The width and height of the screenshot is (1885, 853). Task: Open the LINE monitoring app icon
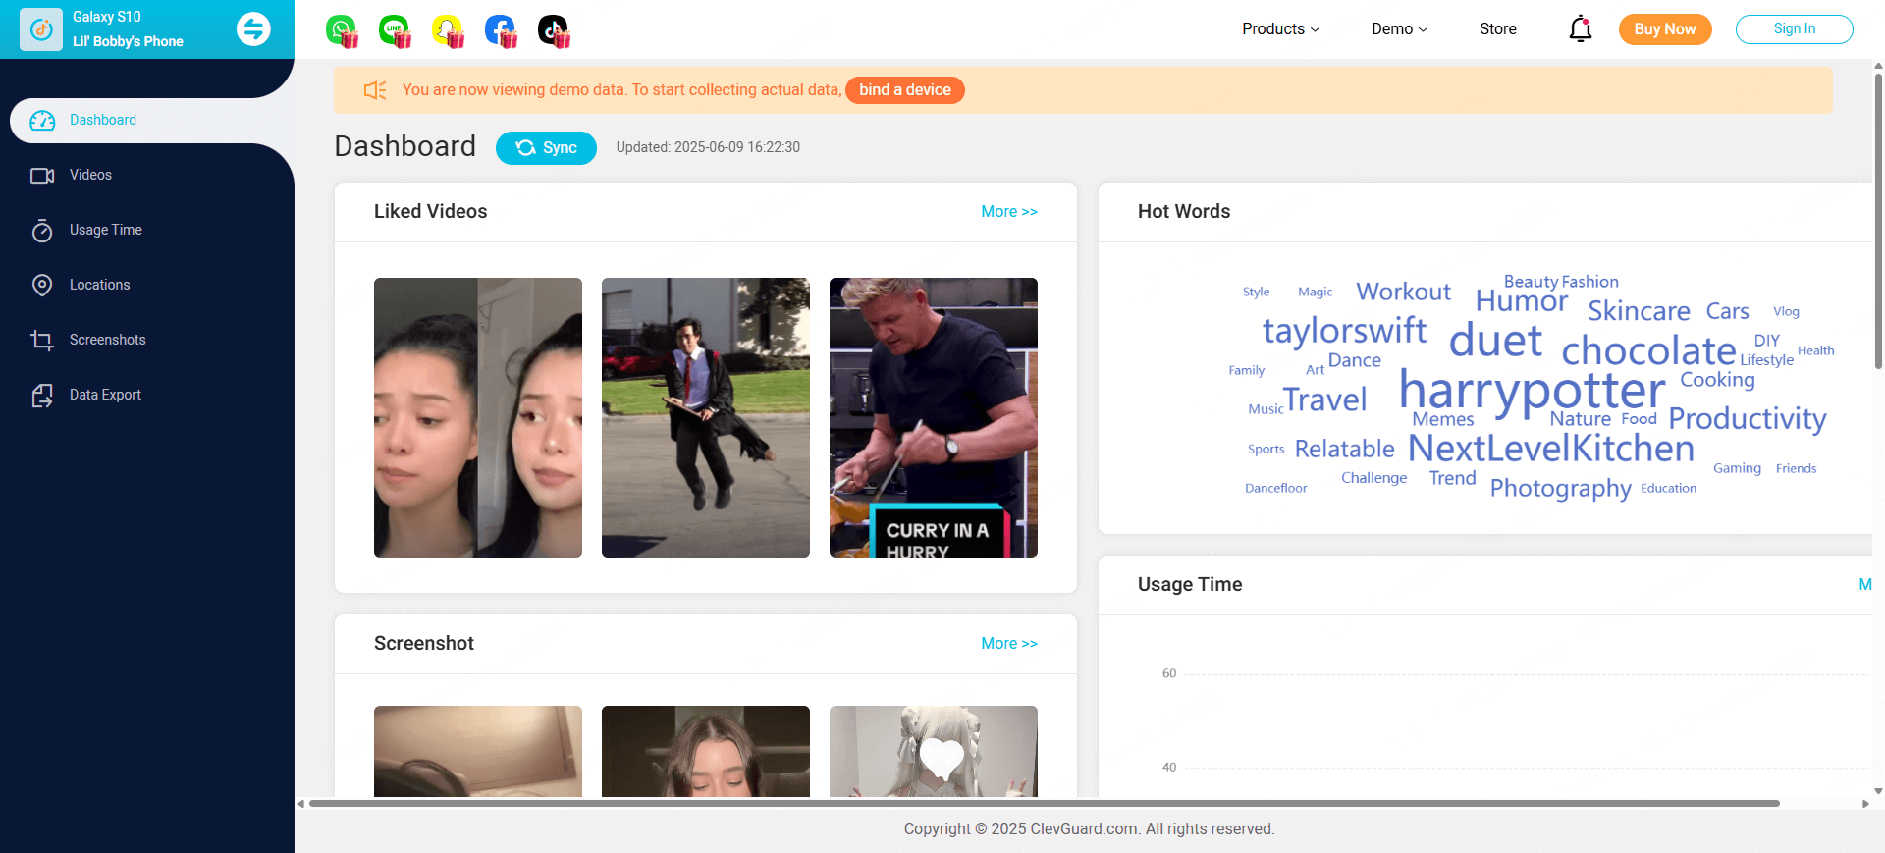(395, 30)
